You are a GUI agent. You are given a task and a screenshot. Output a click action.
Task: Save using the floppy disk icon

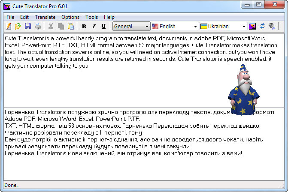click(28, 26)
